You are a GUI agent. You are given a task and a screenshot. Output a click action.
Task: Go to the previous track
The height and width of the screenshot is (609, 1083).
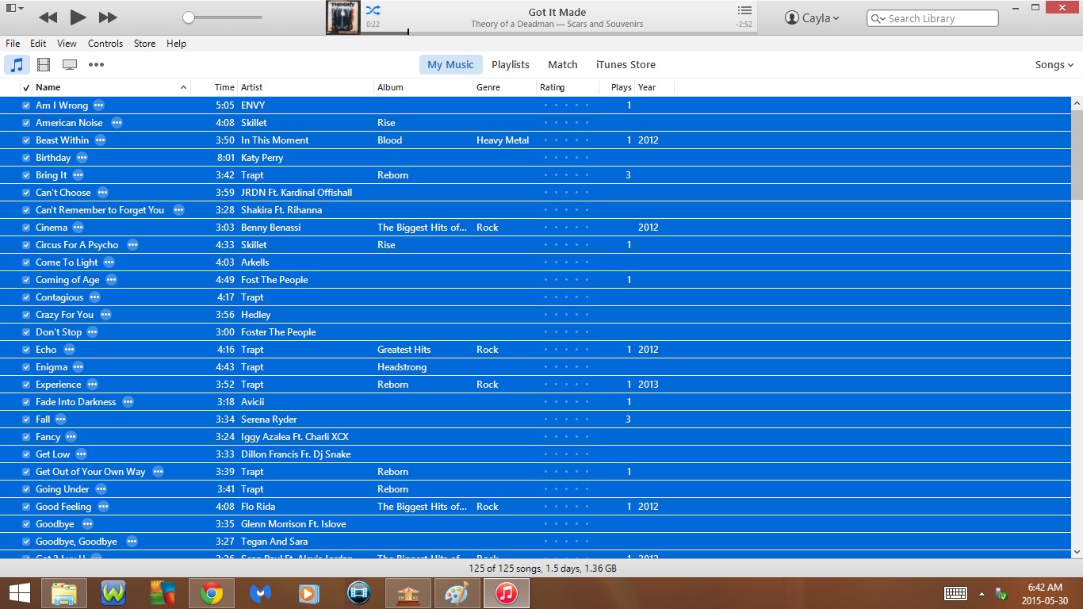tap(48, 17)
